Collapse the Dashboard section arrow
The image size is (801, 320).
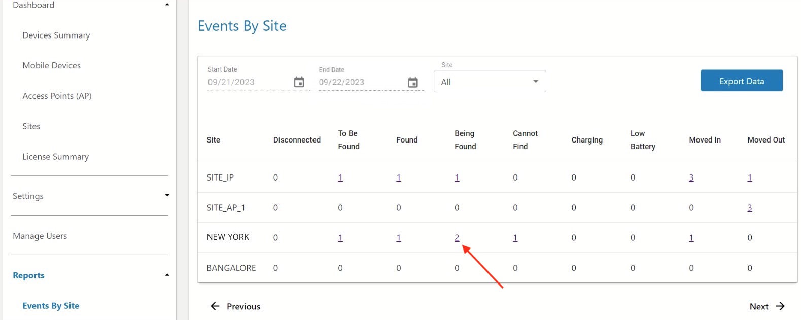[167, 5]
